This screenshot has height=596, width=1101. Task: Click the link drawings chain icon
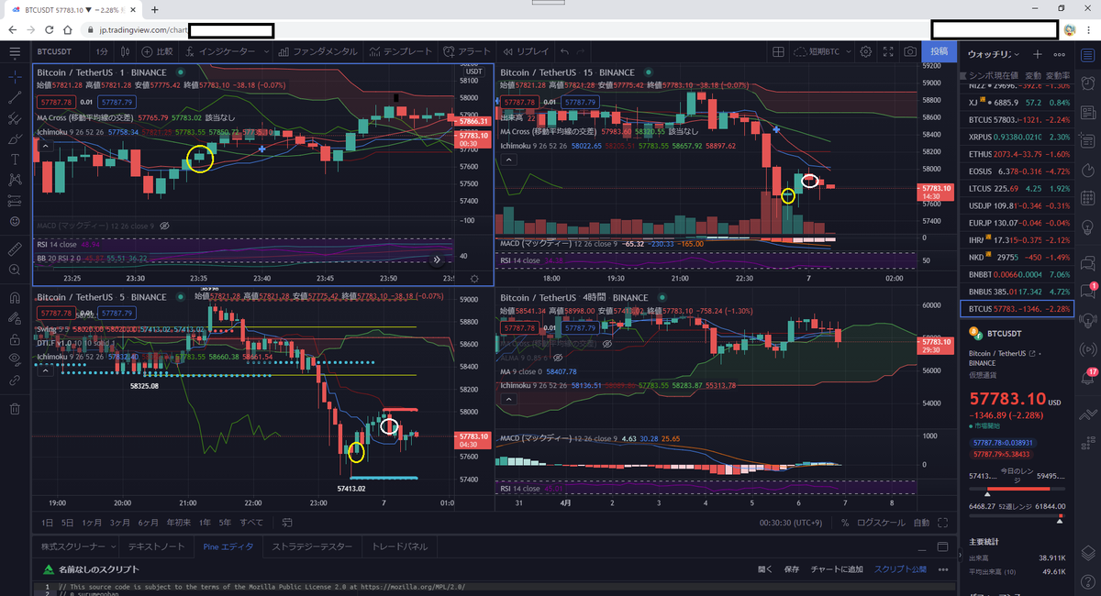point(15,381)
